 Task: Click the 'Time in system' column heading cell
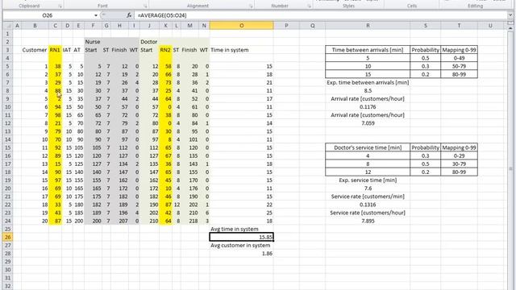(x=242, y=50)
